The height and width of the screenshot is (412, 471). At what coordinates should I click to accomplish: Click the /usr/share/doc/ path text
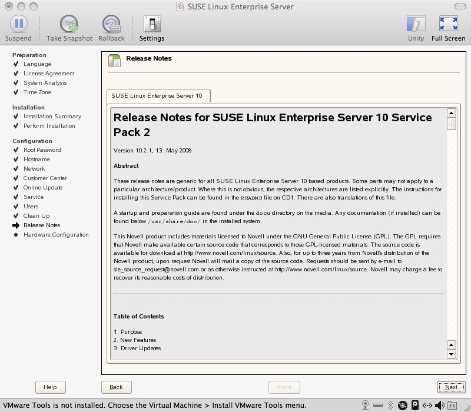[x=174, y=221]
